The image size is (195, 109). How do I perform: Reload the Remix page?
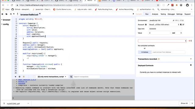click(12, 5)
